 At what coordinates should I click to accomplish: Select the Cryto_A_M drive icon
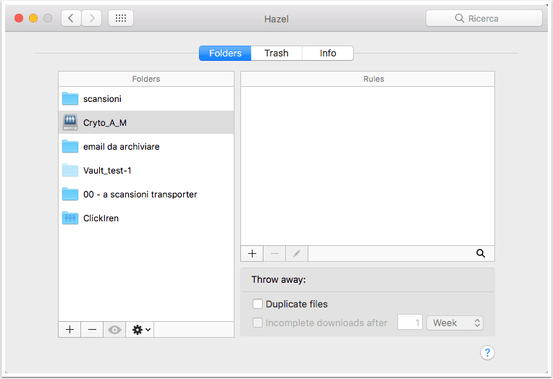tap(70, 122)
